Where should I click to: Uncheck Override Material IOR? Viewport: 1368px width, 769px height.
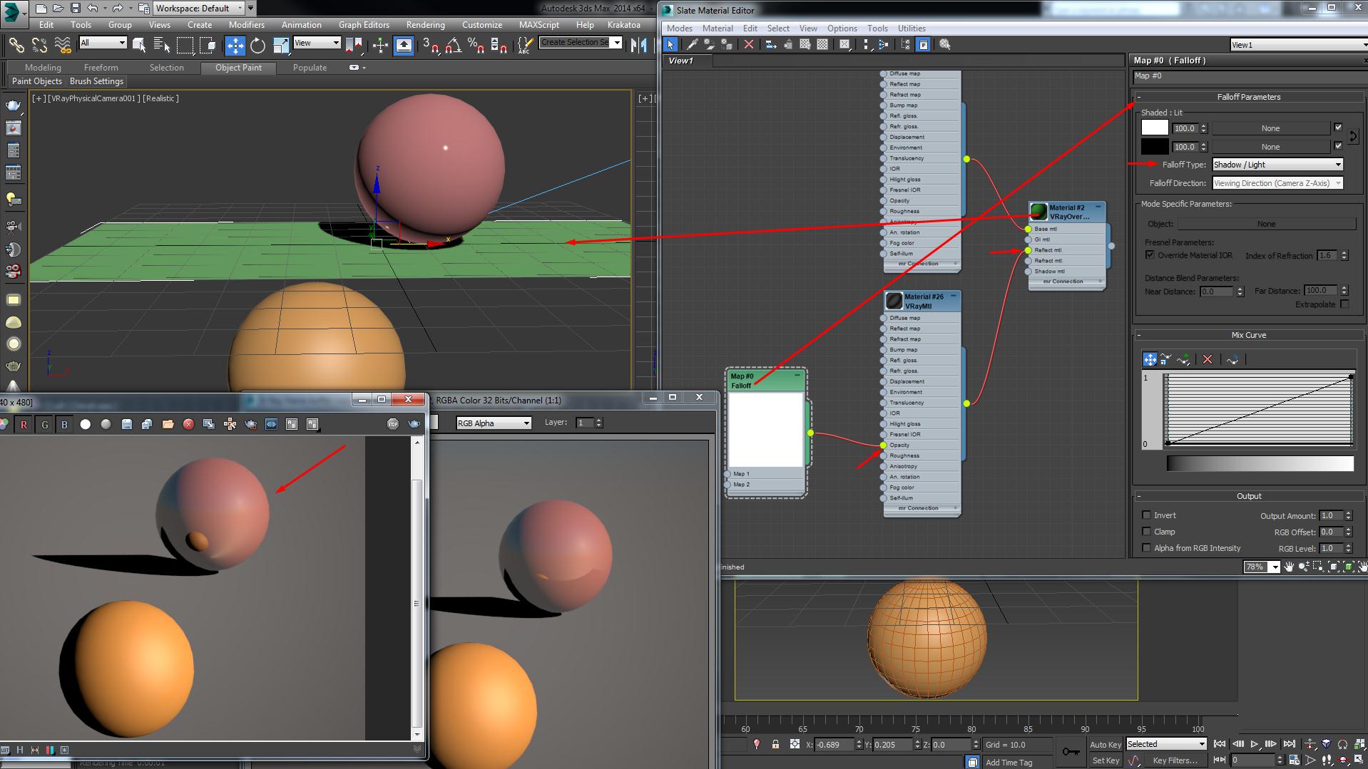[1150, 255]
